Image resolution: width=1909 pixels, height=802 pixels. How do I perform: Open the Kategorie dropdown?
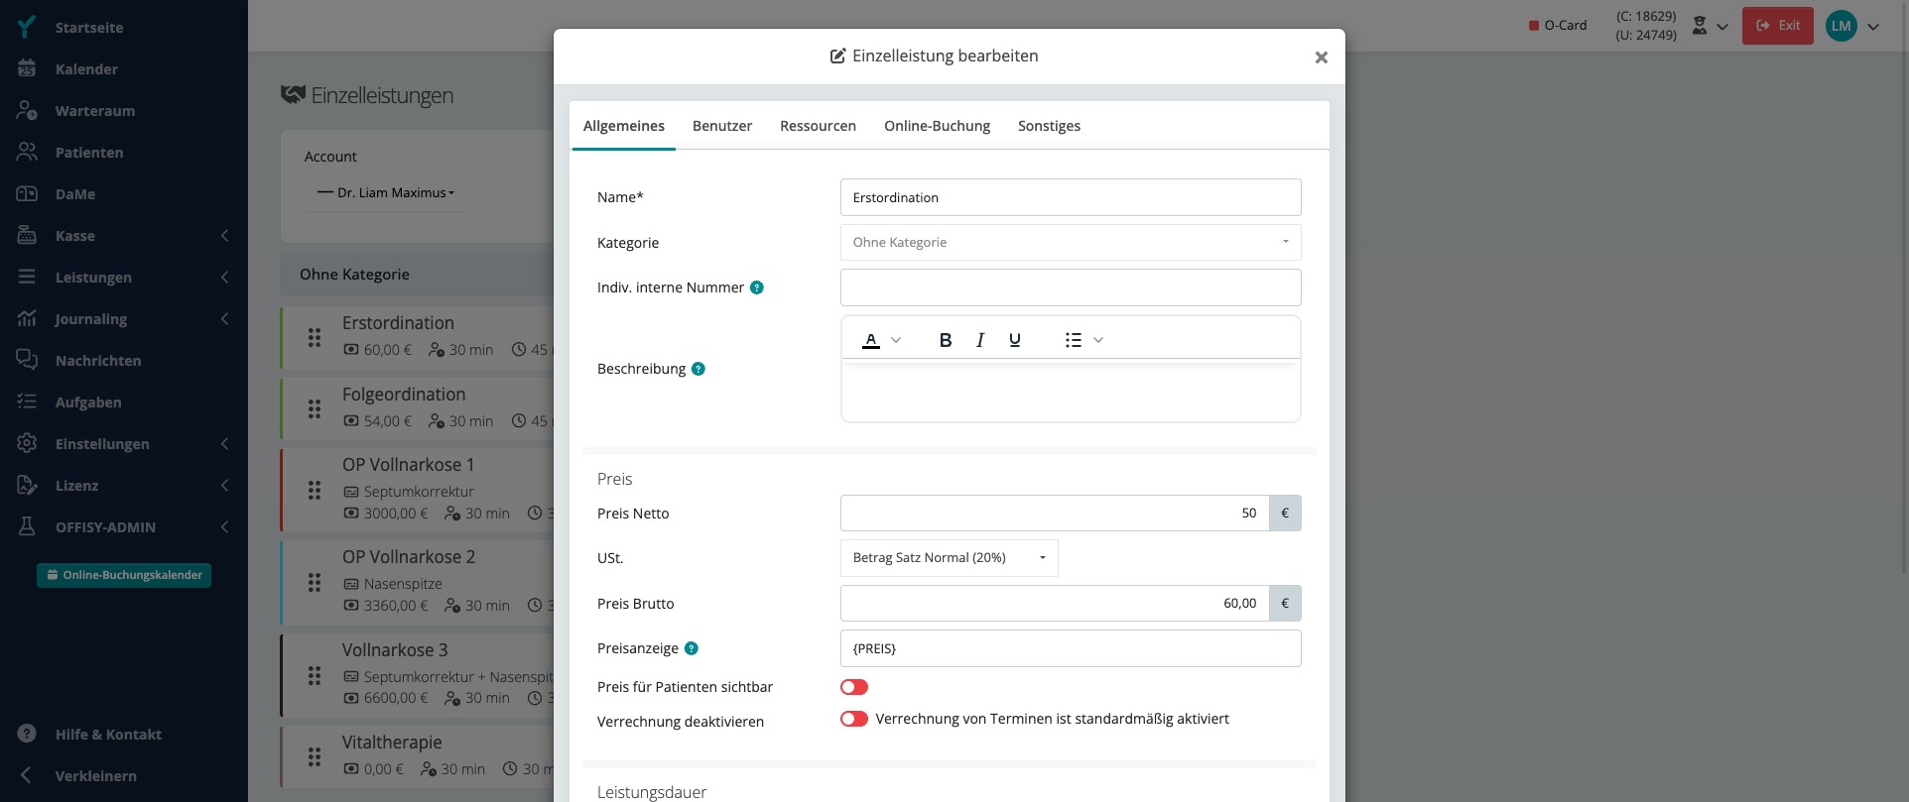[x=1071, y=242]
